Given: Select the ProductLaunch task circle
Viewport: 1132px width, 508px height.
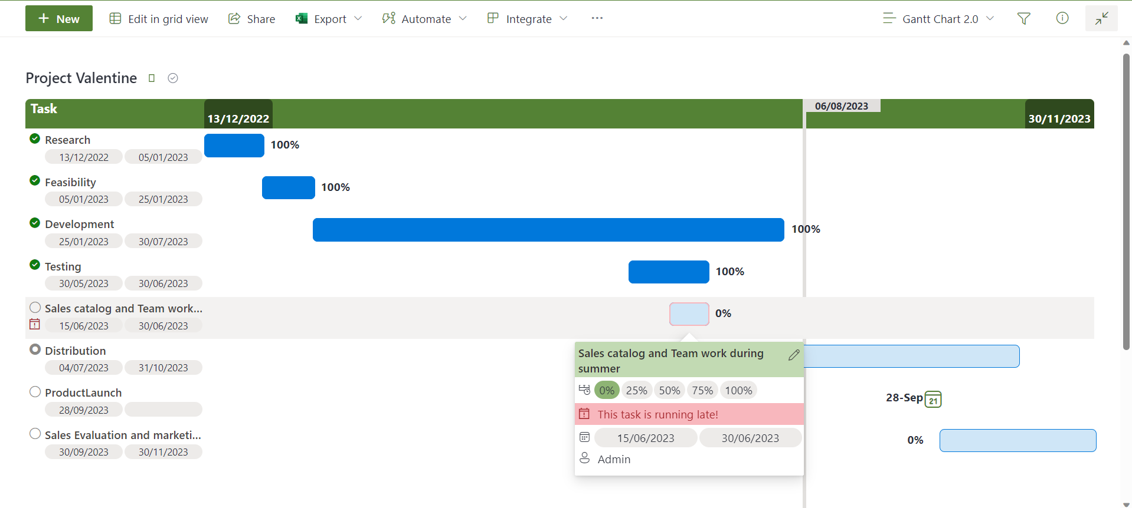Looking at the screenshot, I should click(x=35, y=392).
